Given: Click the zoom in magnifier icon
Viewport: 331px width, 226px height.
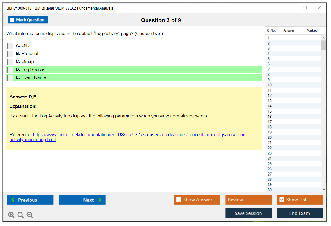Looking at the screenshot, I should (11, 215).
